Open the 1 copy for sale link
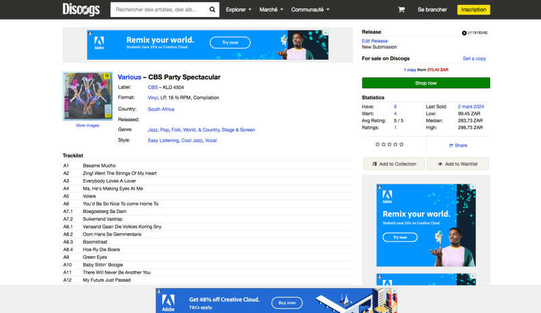 point(410,70)
